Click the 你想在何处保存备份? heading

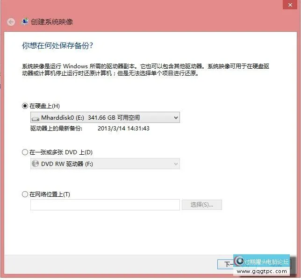tap(57, 46)
